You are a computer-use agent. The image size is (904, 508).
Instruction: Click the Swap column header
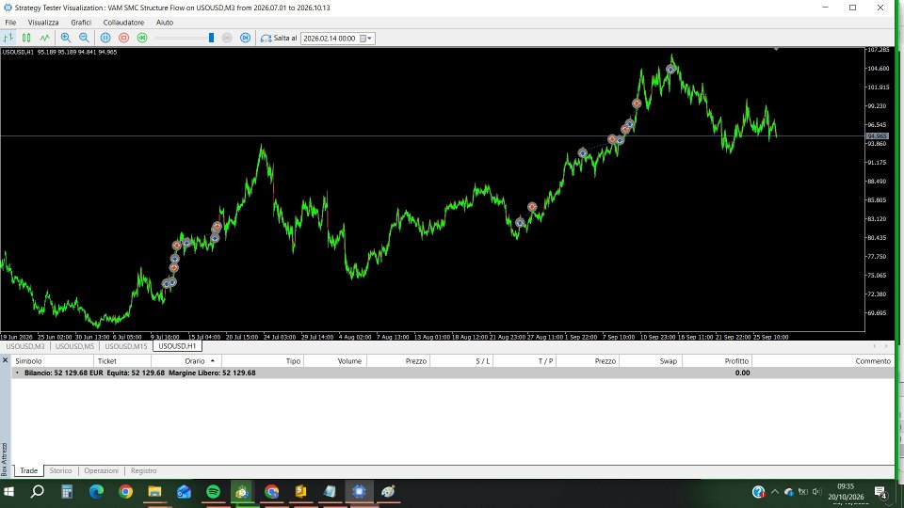[x=651, y=361]
